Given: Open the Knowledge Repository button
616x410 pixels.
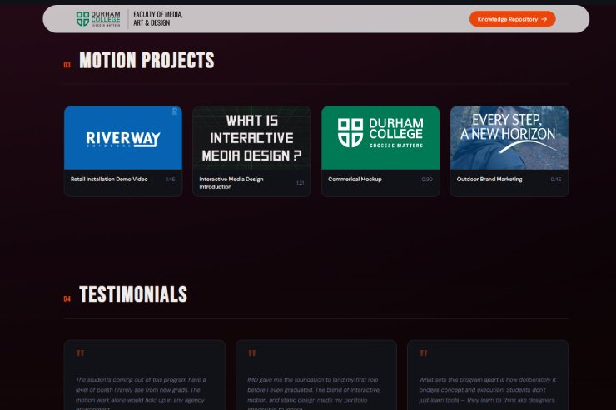Looking at the screenshot, I should coord(511,18).
